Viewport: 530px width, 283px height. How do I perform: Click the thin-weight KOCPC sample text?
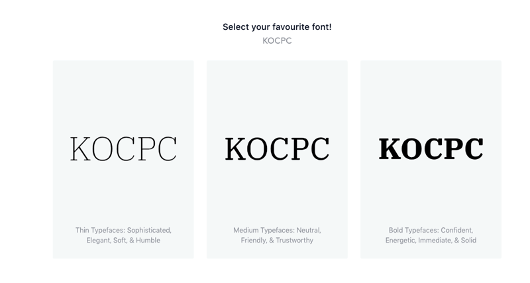[123, 148]
